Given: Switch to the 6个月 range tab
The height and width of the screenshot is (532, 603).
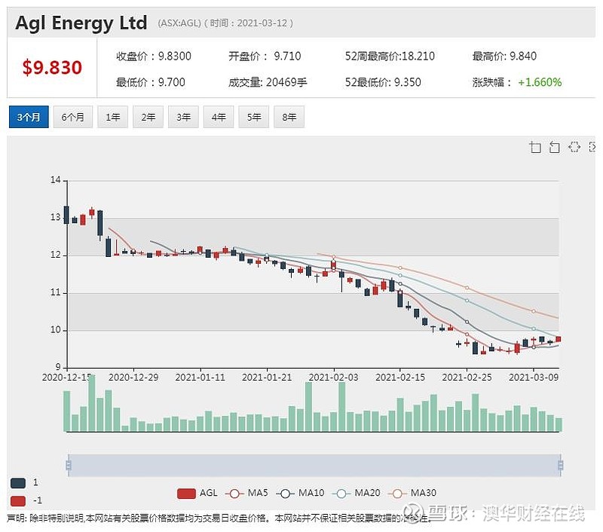Looking at the screenshot, I should click(72, 117).
